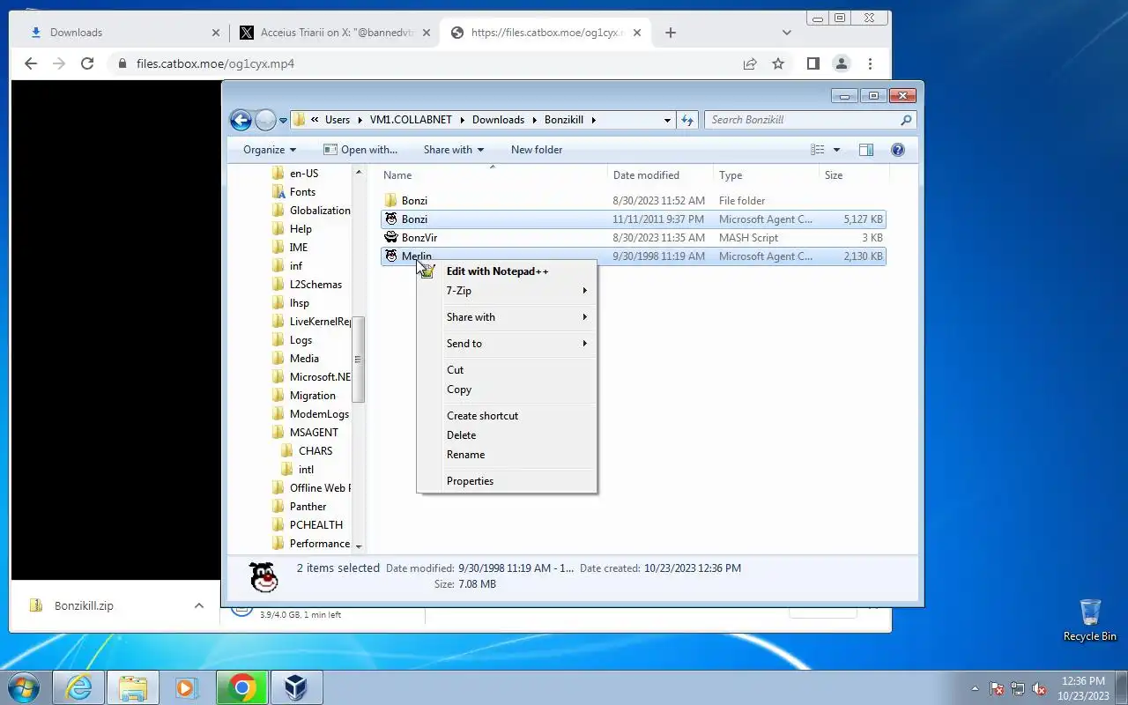1128x705 pixels.
Task: Switch to Chrome taskbar icon
Action: pos(242,687)
